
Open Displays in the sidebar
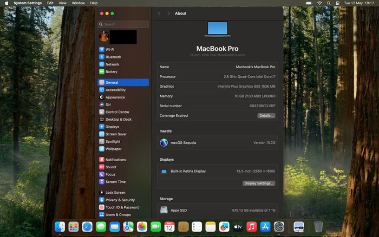123,127
